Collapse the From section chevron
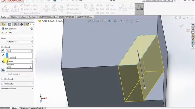Screen dimensions: 195x109 pyautogui.click(x=33, y=38)
